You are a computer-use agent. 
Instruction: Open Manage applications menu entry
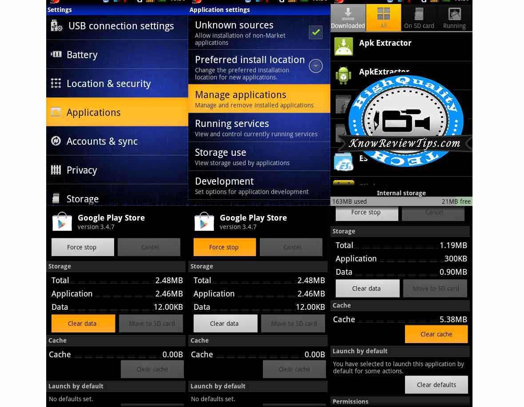259,99
